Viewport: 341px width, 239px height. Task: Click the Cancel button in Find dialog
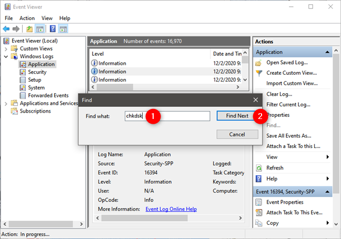[237, 134]
